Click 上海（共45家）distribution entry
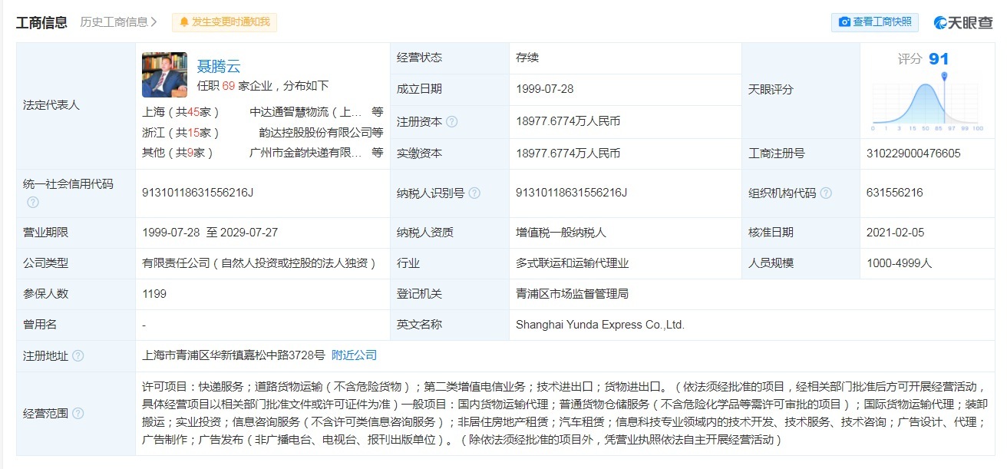 180,111
